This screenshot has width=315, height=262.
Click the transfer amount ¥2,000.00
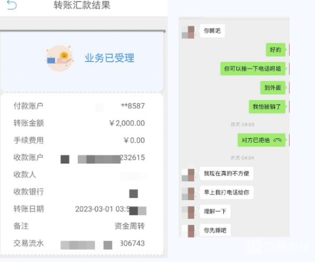tap(127, 123)
